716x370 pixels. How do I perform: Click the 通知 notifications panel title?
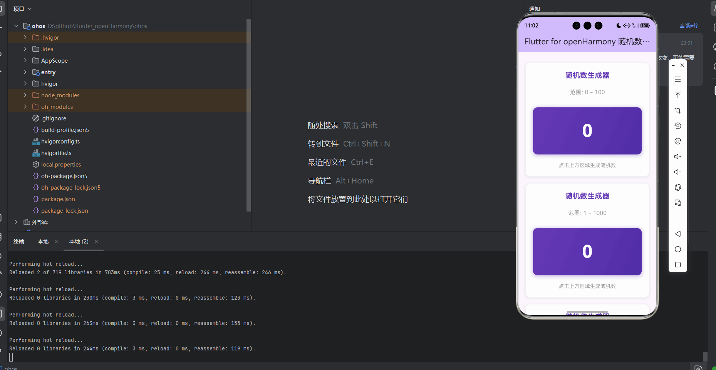(535, 9)
